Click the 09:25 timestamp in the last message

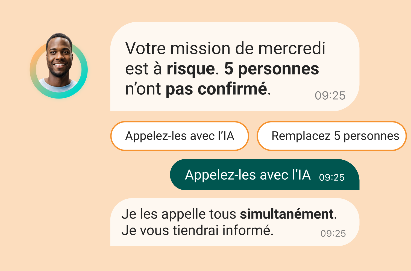point(333,233)
